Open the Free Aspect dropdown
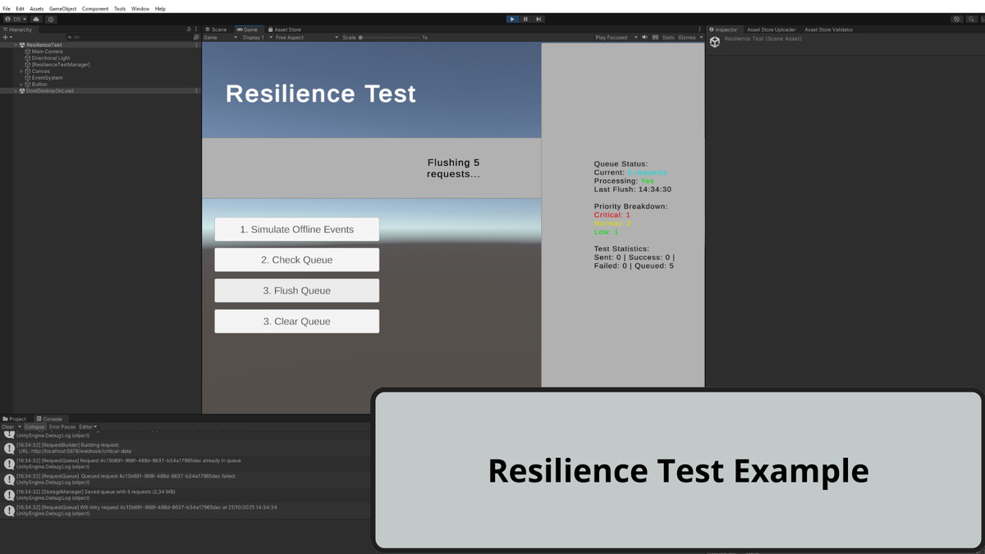Viewport: 985px width, 554px height. coord(305,38)
